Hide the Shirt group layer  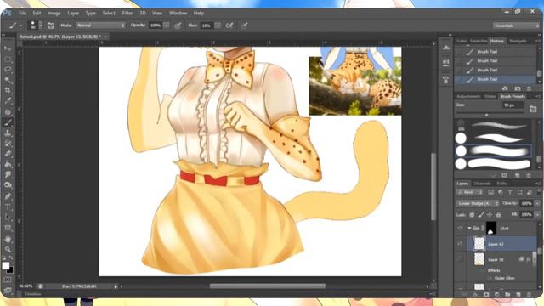click(461, 229)
